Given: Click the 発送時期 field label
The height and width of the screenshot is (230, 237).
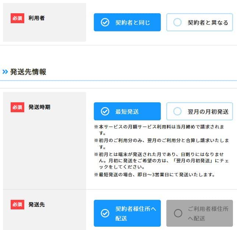Looking at the screenshot, I should coord(39,107).
